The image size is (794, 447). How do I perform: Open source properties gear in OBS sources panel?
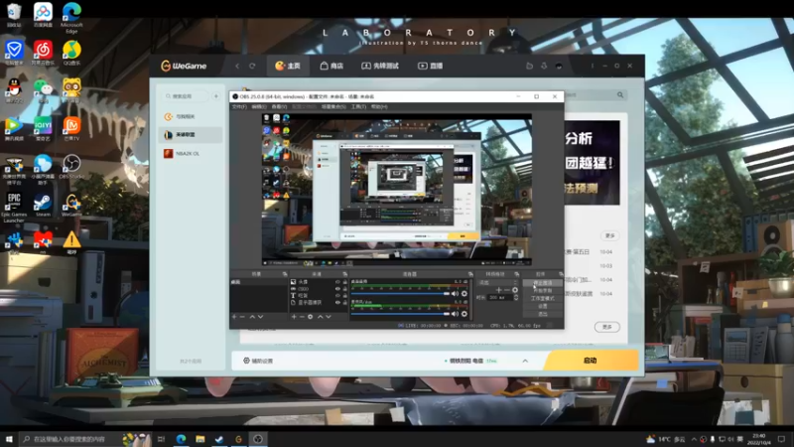point(311,317)
